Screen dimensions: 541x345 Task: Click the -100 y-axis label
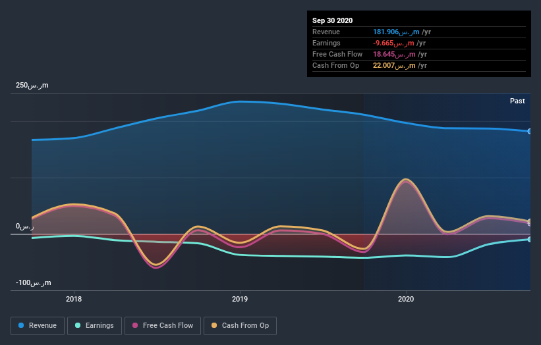click(x=33, y=282)
